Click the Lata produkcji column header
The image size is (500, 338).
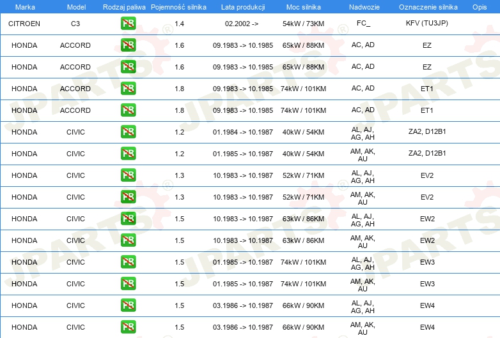[243, 7]
